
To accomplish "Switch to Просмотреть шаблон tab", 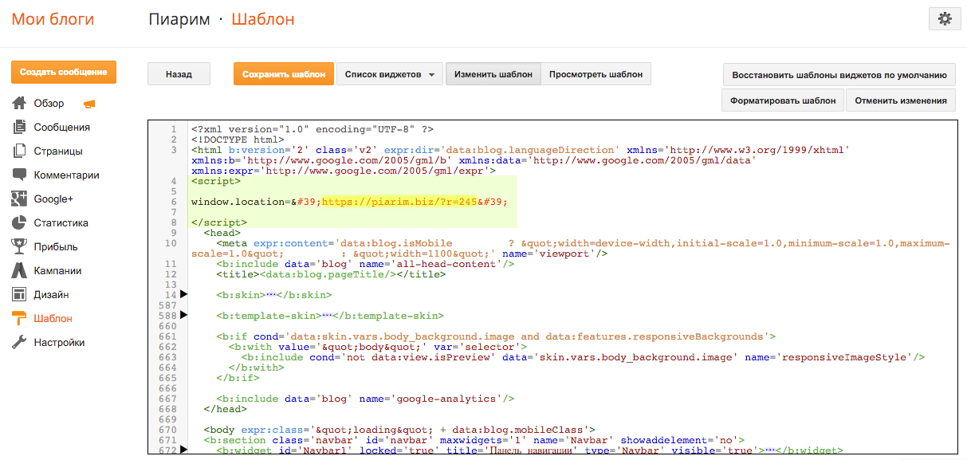I will point(596,74).
